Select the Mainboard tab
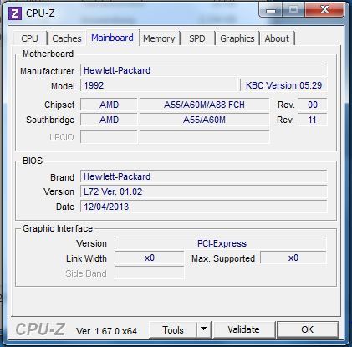 (x=112, y=38)
